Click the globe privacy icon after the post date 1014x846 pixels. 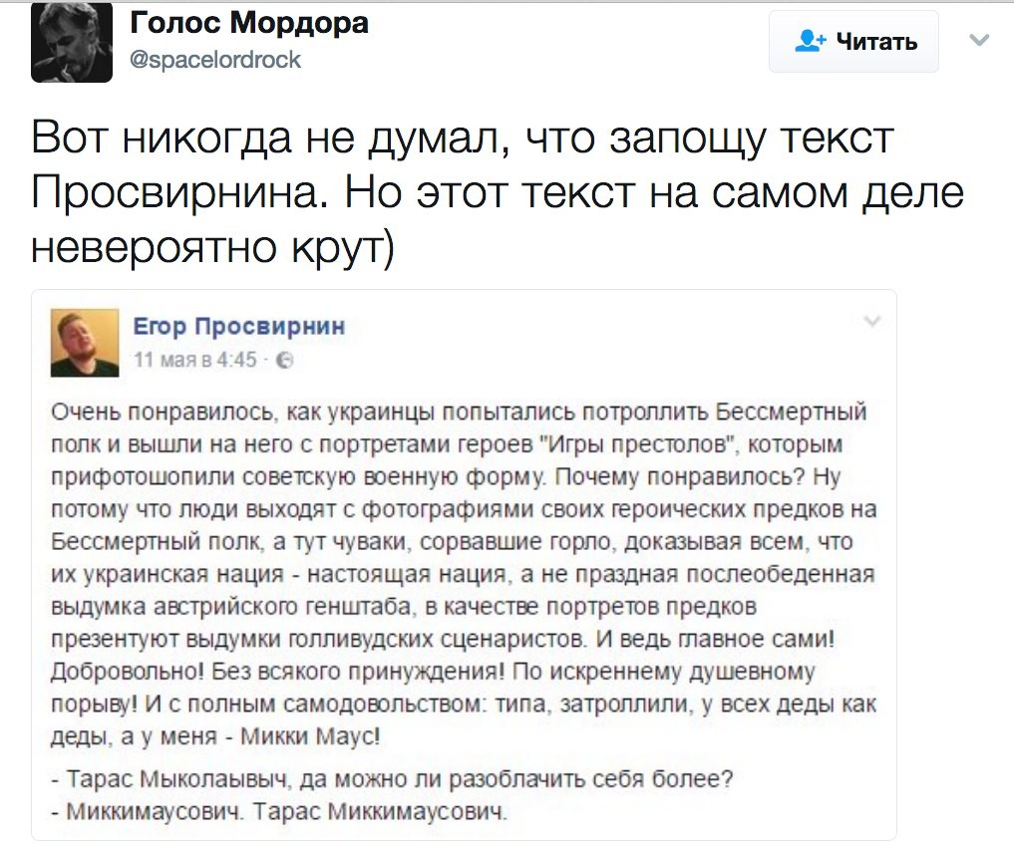coord(285,359)
